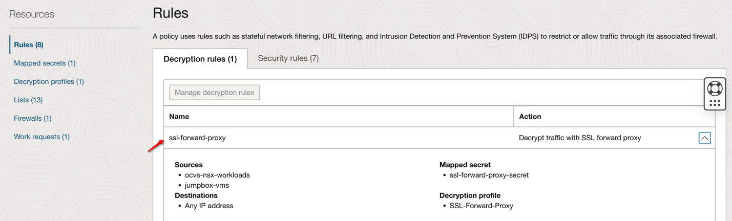This screenshot has width=732, height=221.
Task: View Firewalls (1) resource
Action: point(33,119)
